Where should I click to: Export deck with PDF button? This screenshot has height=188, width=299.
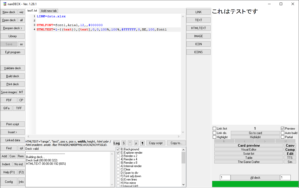[x=9, y=100]
